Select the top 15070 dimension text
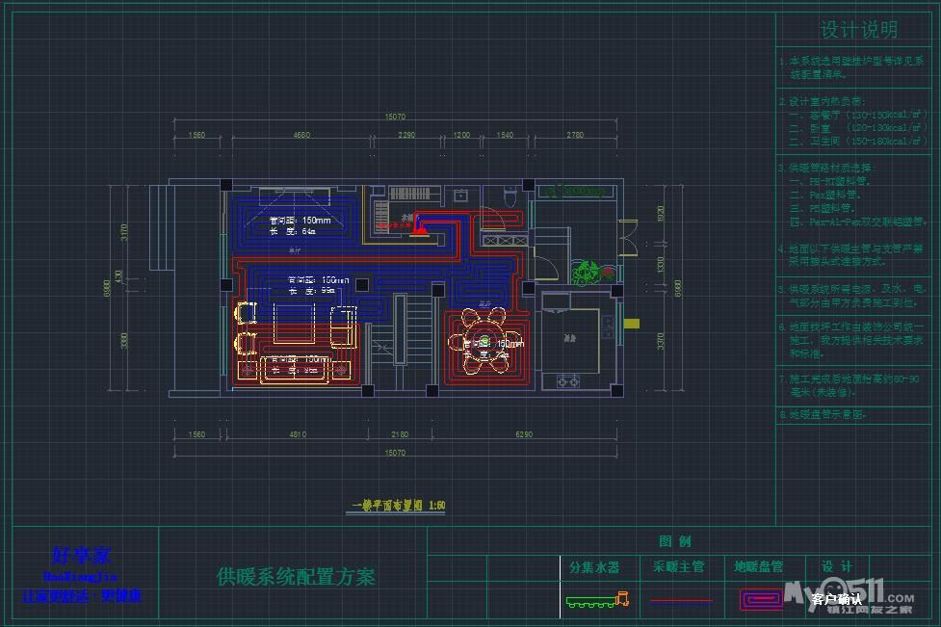The image size is (941, 627). [x=395, y=117]
